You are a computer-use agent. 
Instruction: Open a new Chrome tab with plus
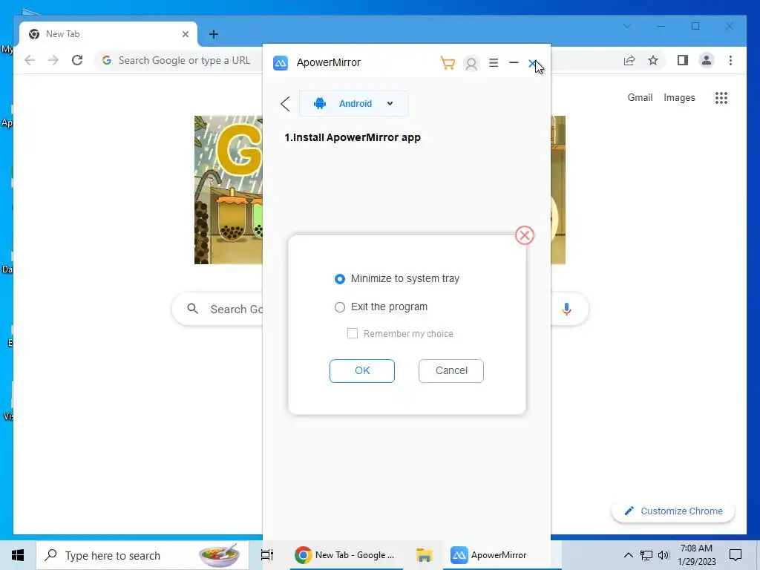[213, 34]
